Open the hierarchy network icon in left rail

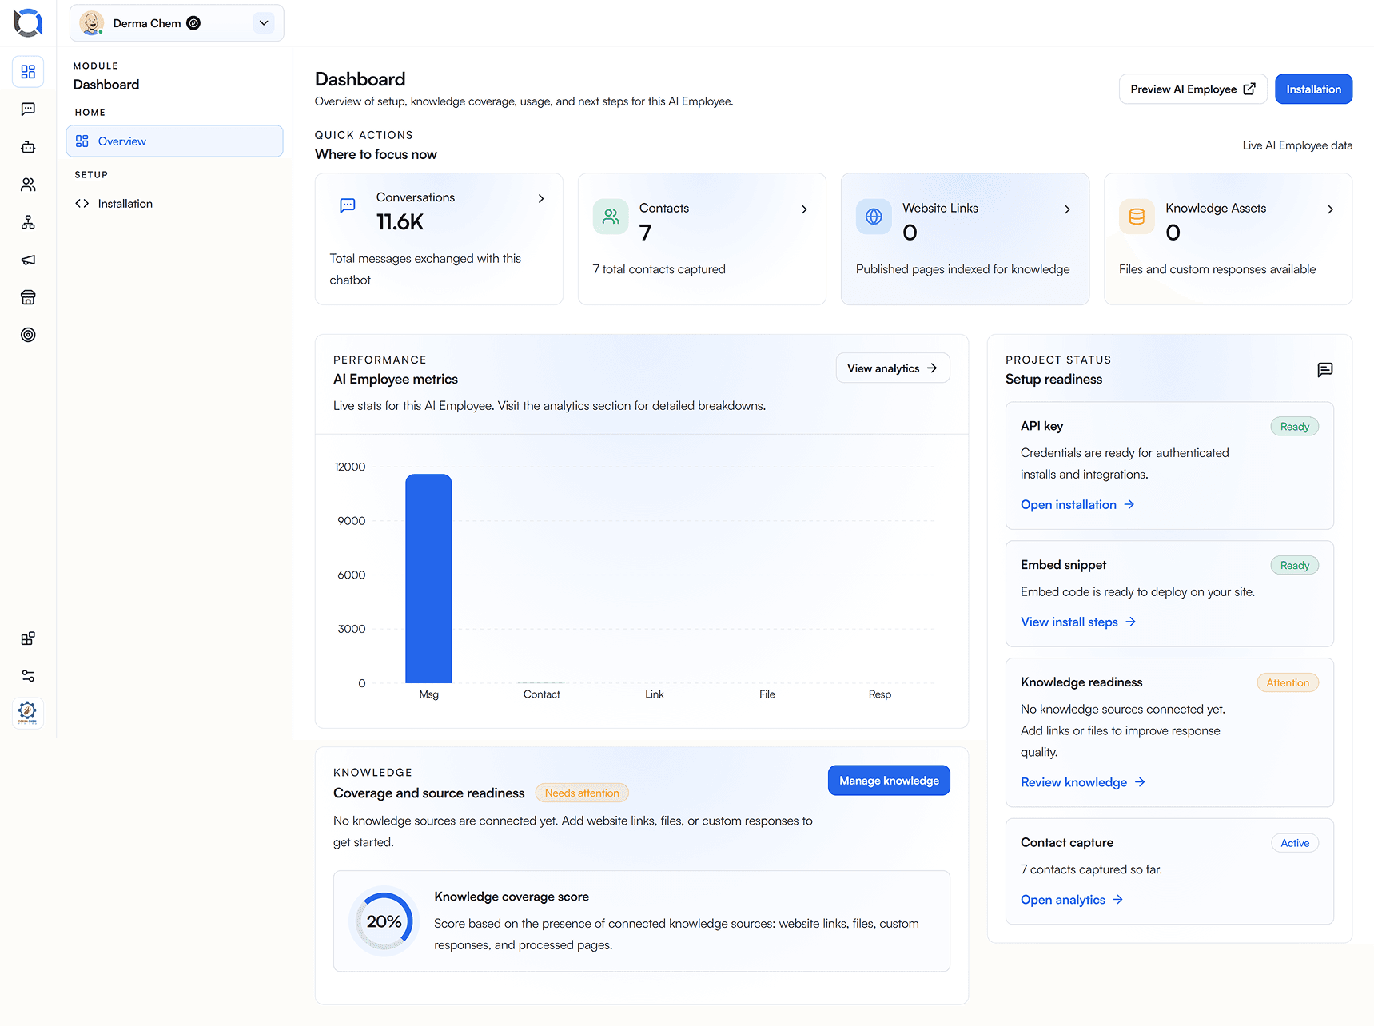pos(28,222)
